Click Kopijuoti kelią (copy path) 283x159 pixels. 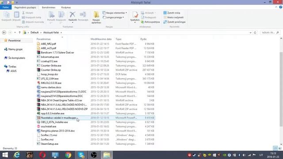point(31,17)
